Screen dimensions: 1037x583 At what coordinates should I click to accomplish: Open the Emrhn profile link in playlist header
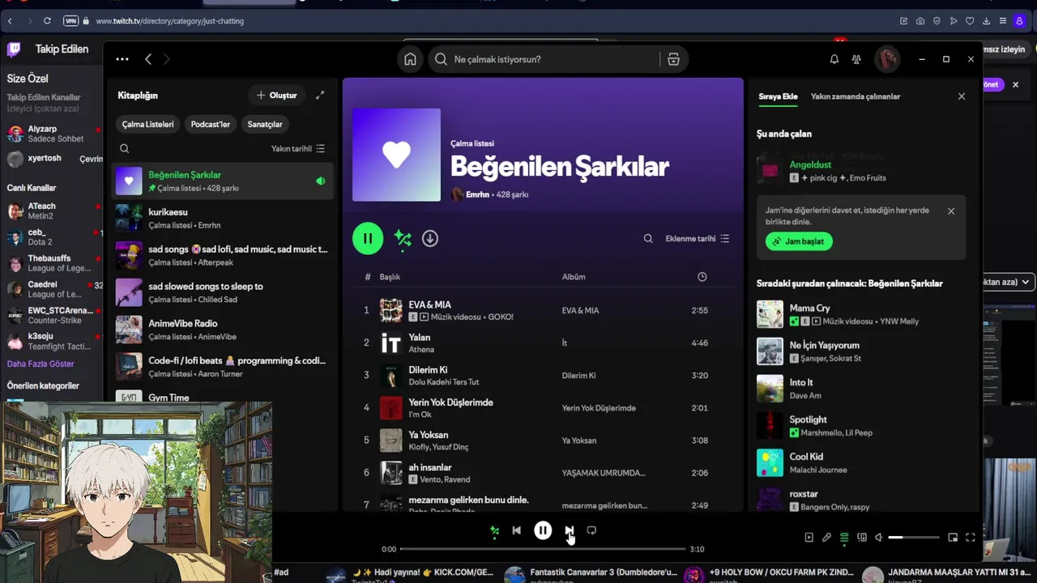point(477,194)
